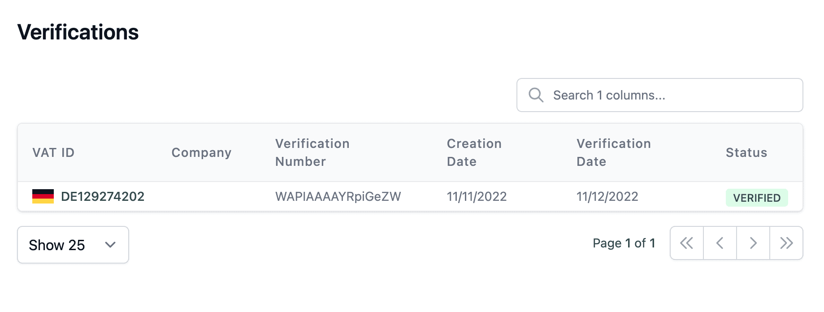This screenshot has height=312, width=824.
Task: Click the magnifying glass search icon
Action: click(536, 95)
